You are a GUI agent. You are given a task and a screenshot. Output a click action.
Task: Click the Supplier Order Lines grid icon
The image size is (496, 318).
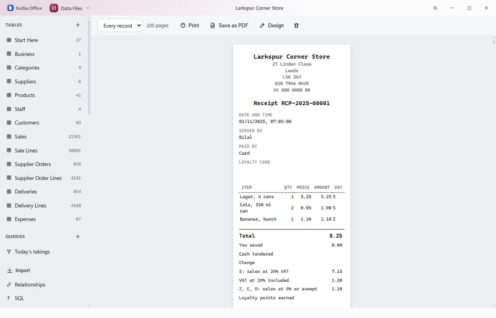click(9, 178)
